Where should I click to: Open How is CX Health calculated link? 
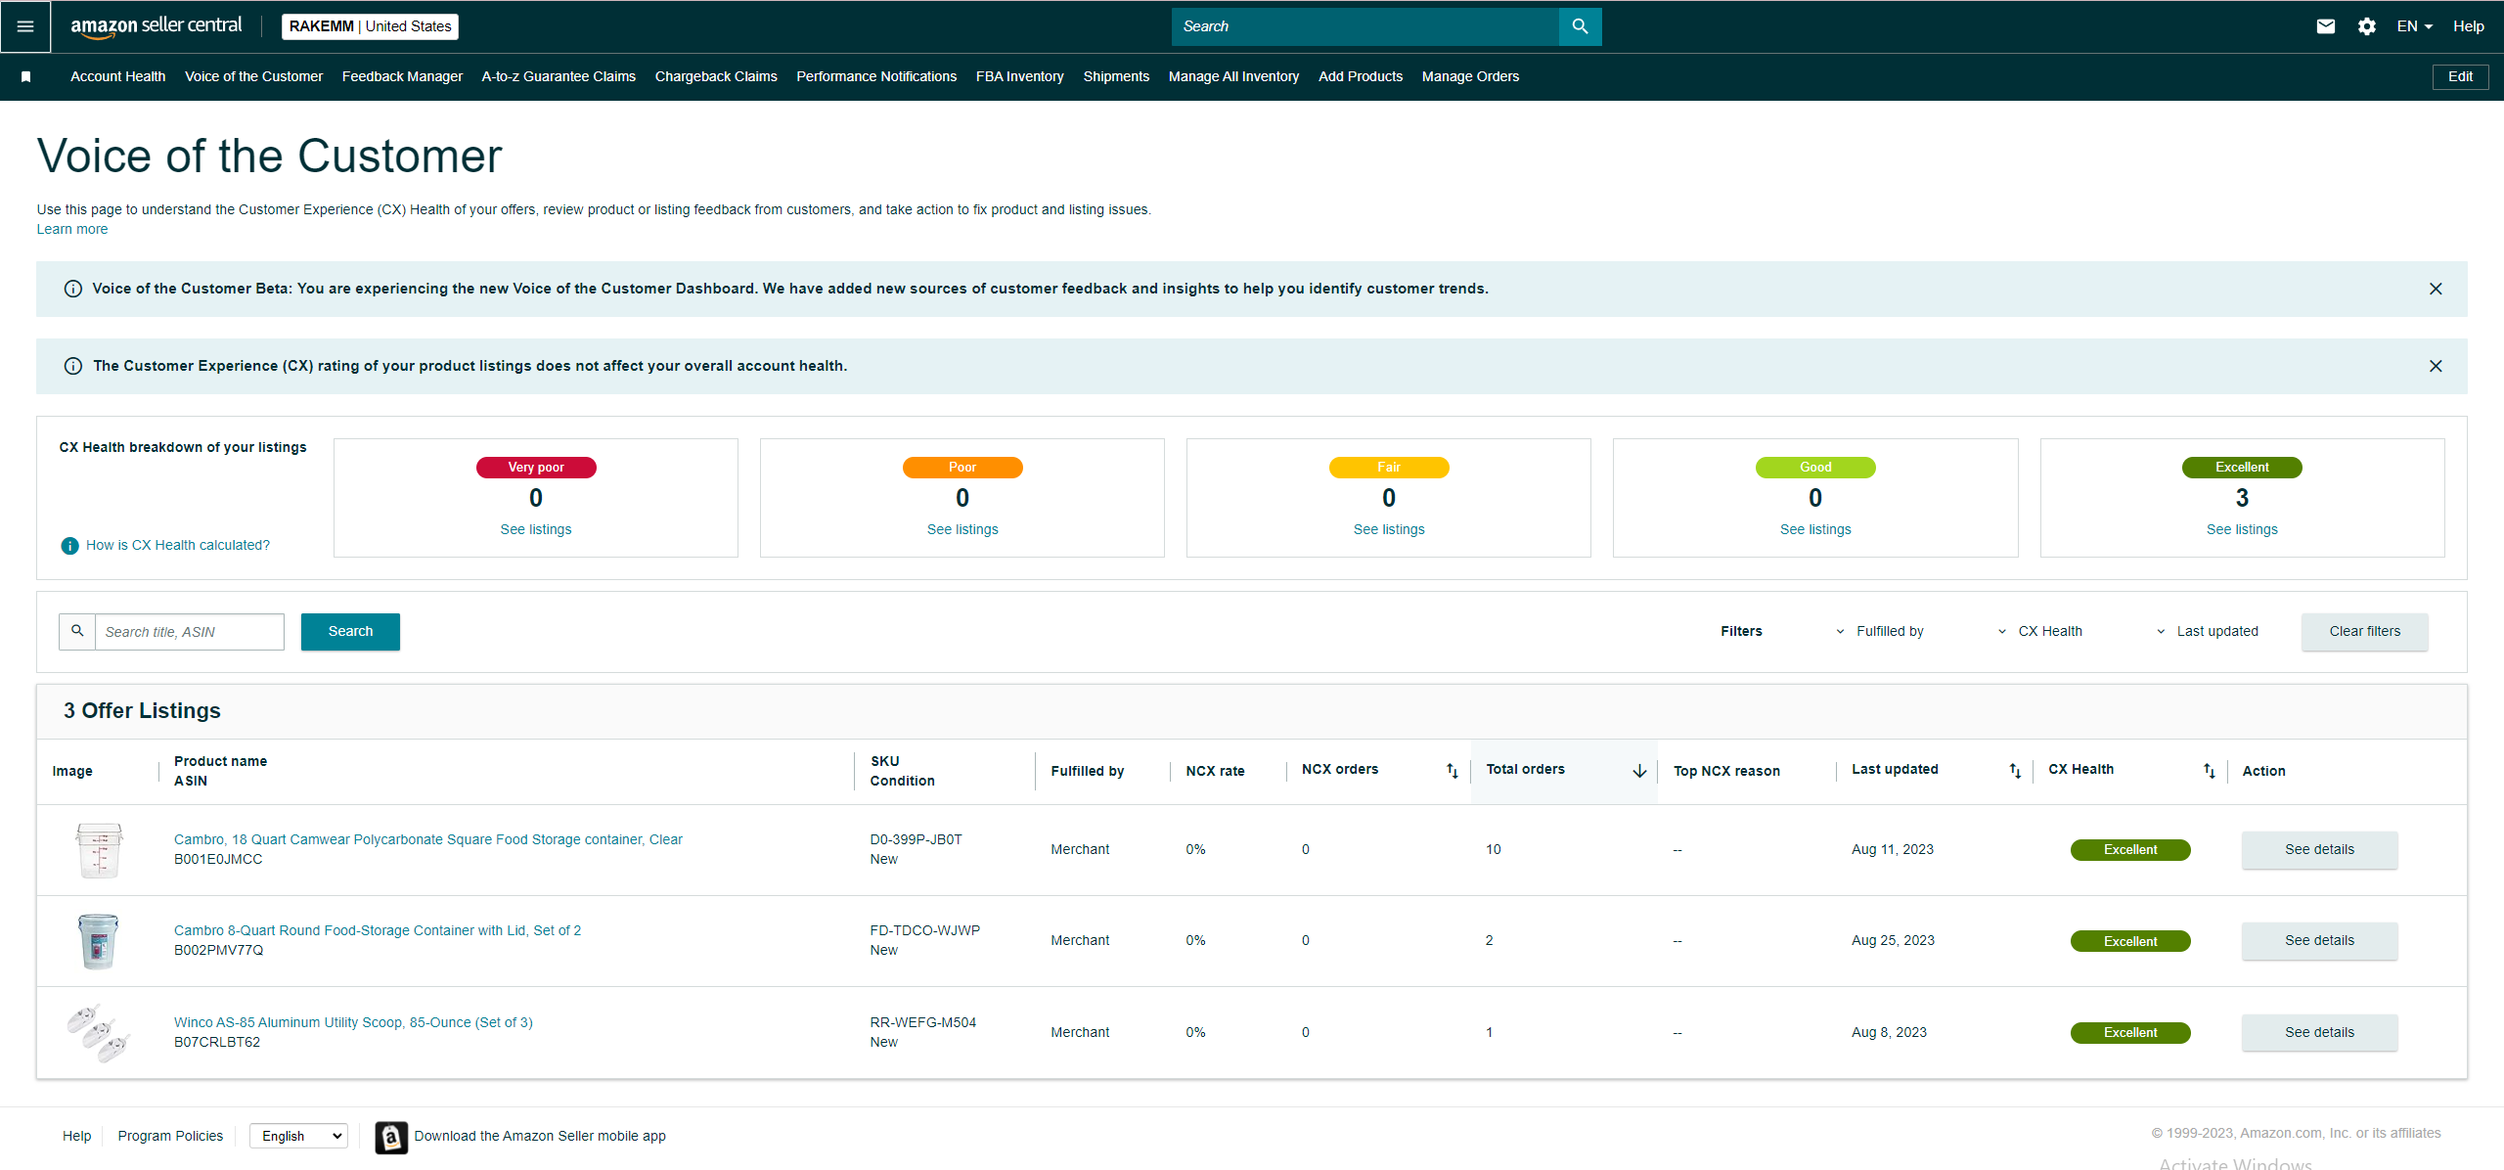[178, 546]
